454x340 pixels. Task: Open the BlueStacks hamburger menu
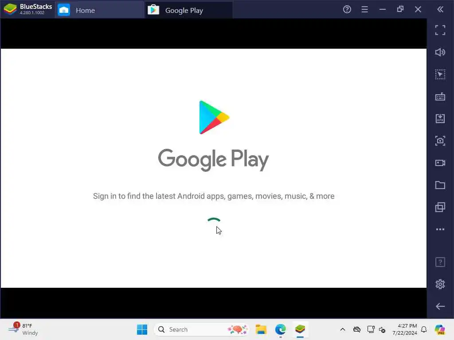click(x=364, y=10)
